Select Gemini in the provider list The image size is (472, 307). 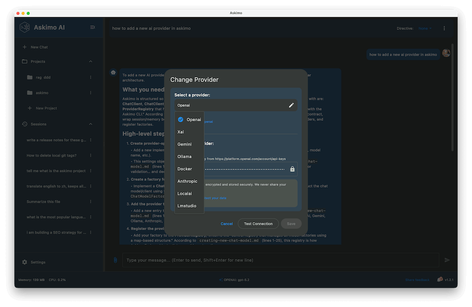click(184, 144)
